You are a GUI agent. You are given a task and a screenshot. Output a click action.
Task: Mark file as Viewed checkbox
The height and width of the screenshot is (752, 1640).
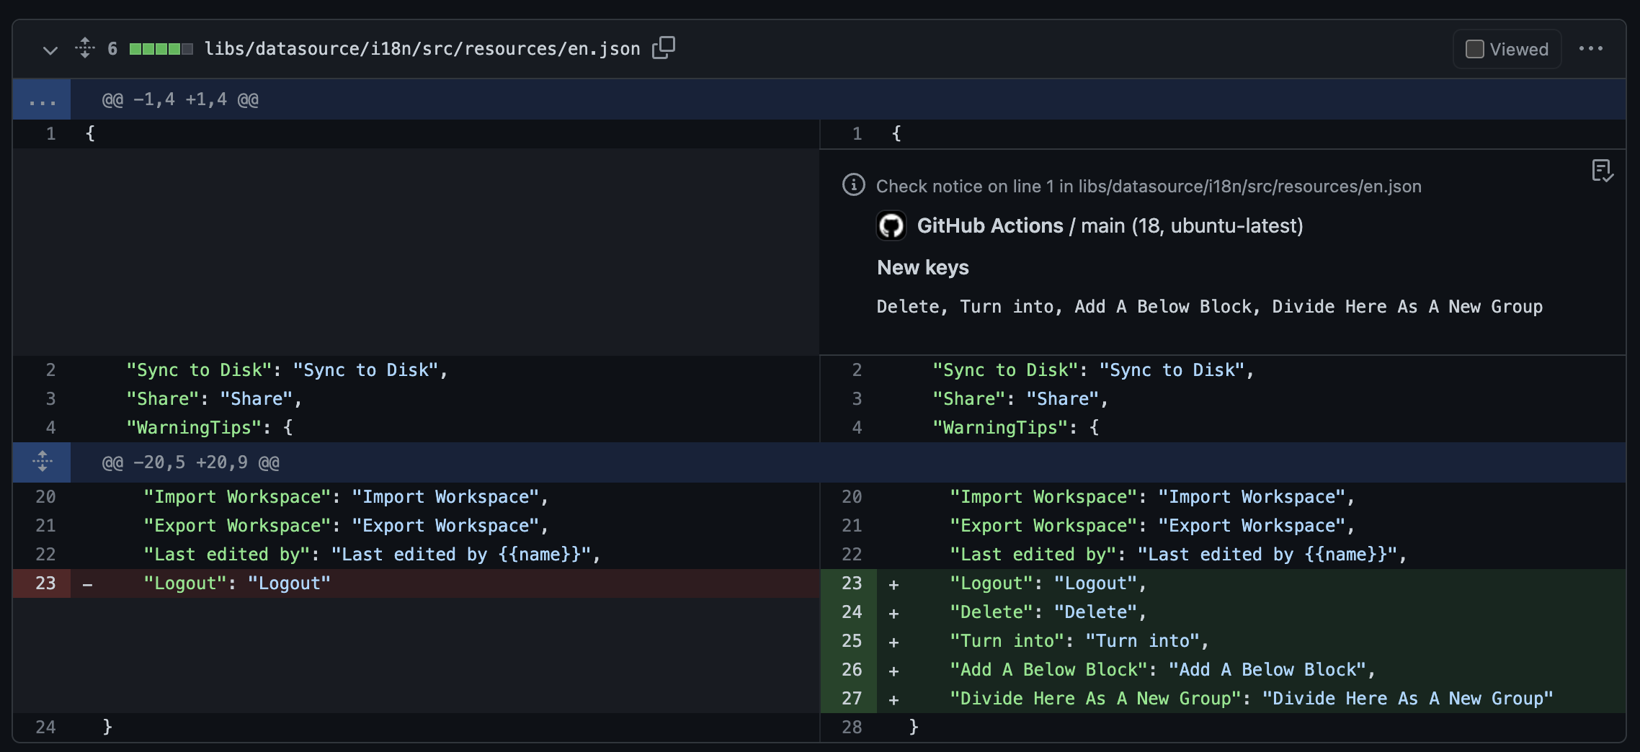coord(1475,49)
